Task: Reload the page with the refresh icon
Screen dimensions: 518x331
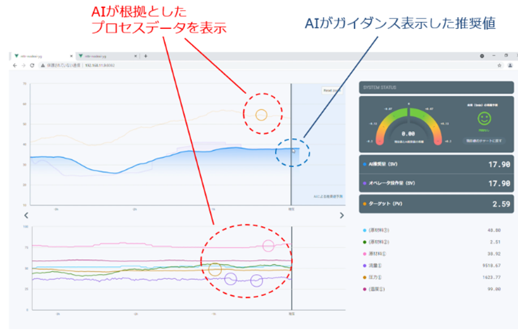Action: pyautogui.click(x=32, y=65)
